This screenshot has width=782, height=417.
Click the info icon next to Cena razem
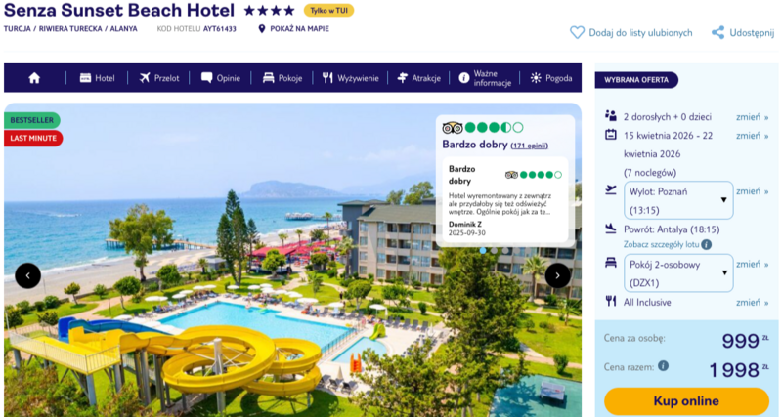[663, 365]
